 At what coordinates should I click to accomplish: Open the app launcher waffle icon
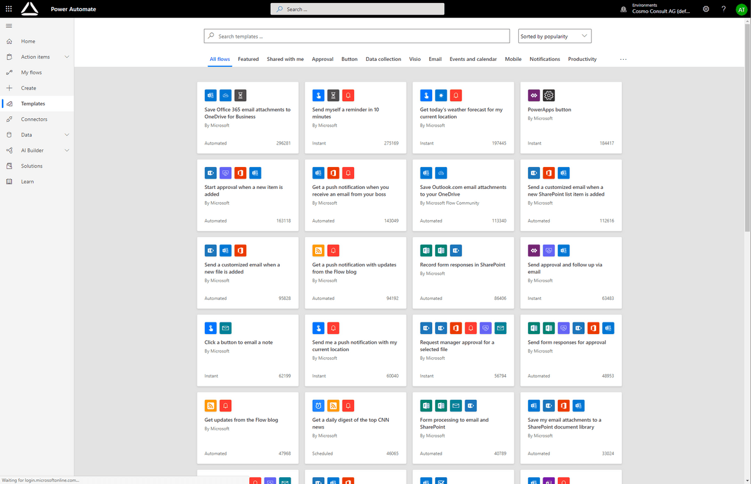coord(9,9)
